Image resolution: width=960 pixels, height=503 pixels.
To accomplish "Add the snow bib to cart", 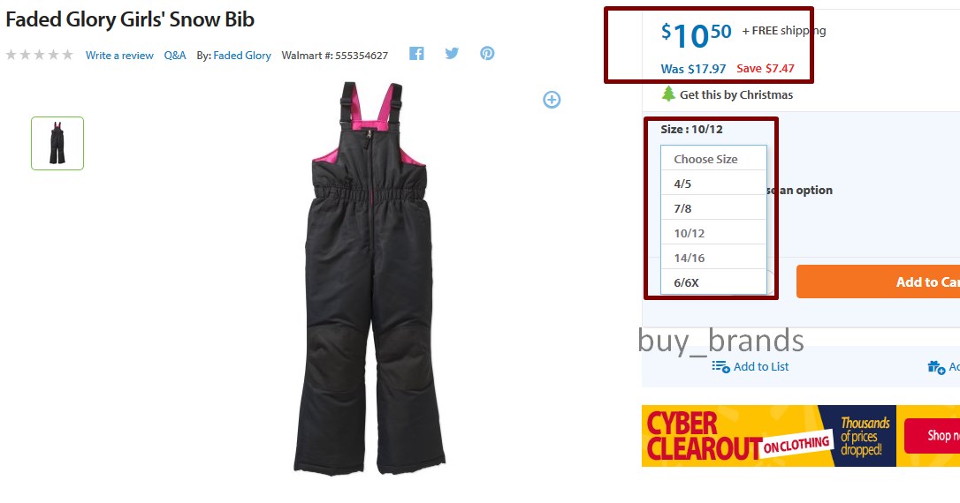I will tap(878, 282).
